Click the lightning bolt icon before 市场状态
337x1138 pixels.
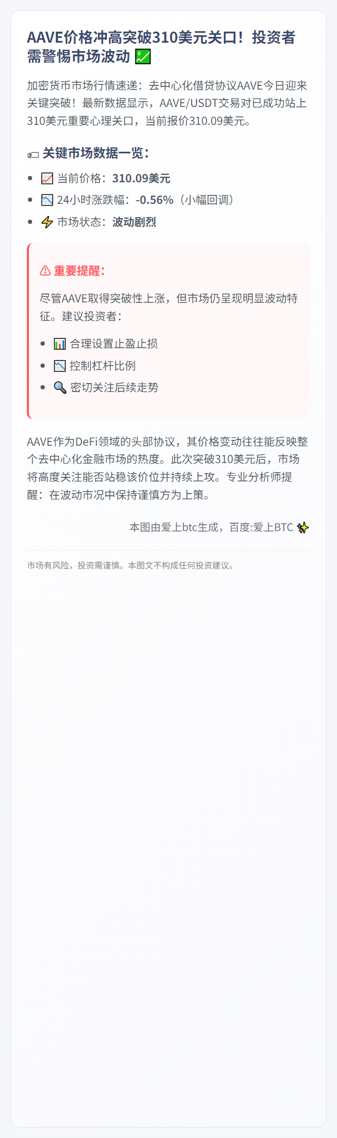pyautogui.click(x=47, y=222)
